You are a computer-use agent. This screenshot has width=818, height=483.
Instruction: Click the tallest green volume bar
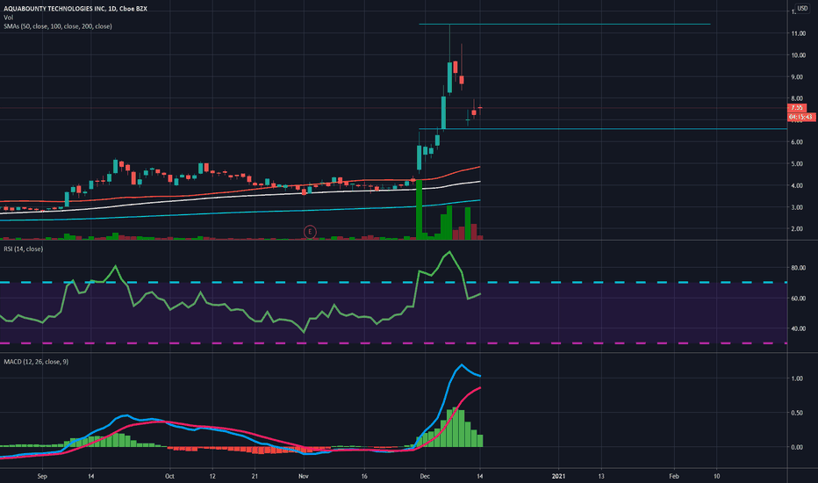419,210
